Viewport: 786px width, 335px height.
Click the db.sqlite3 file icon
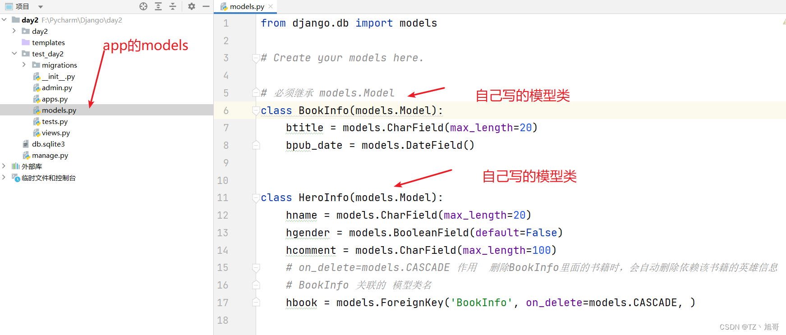coord(26,144)
